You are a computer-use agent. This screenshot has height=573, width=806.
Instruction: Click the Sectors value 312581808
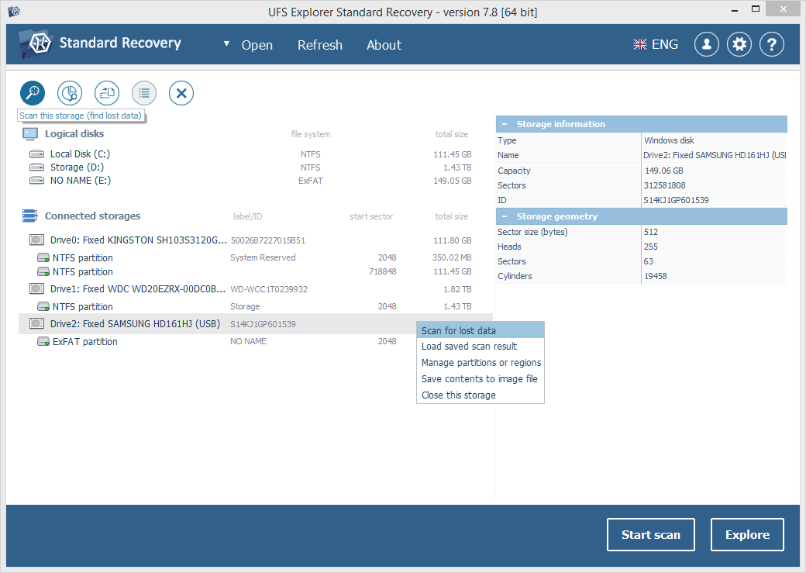tap(664, 185)
